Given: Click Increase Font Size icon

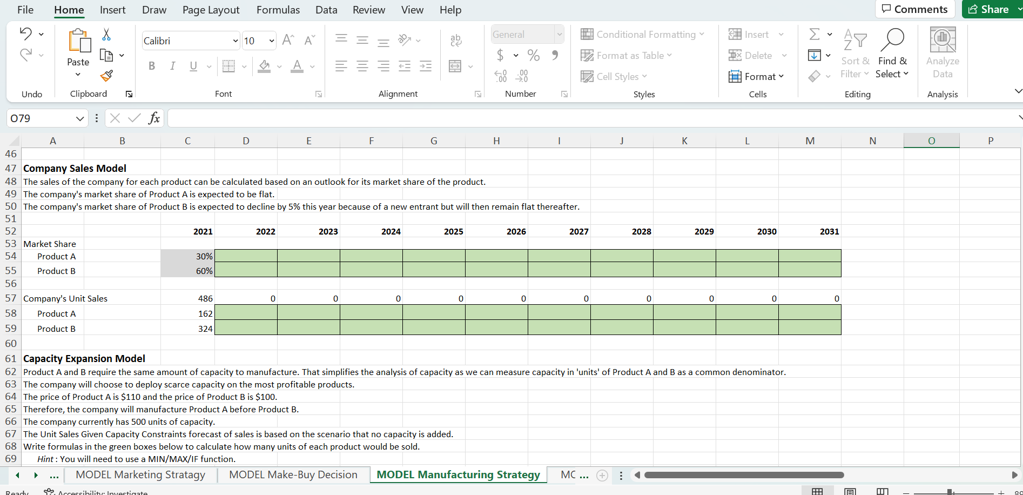Looking at the screenshot, I should point(288,41).
